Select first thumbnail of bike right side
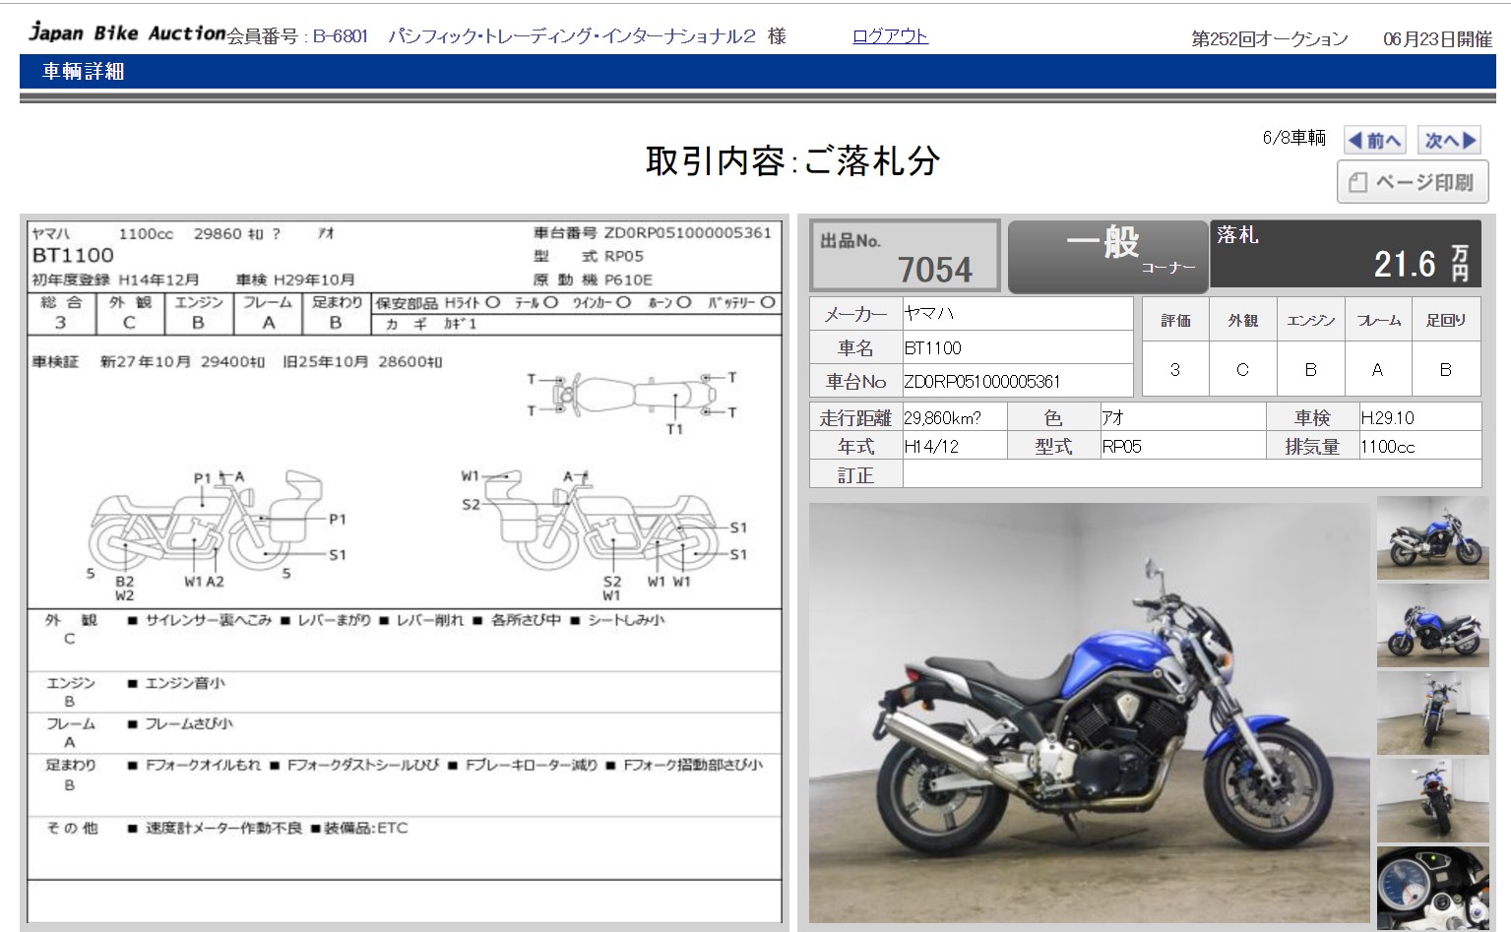 1432,537
